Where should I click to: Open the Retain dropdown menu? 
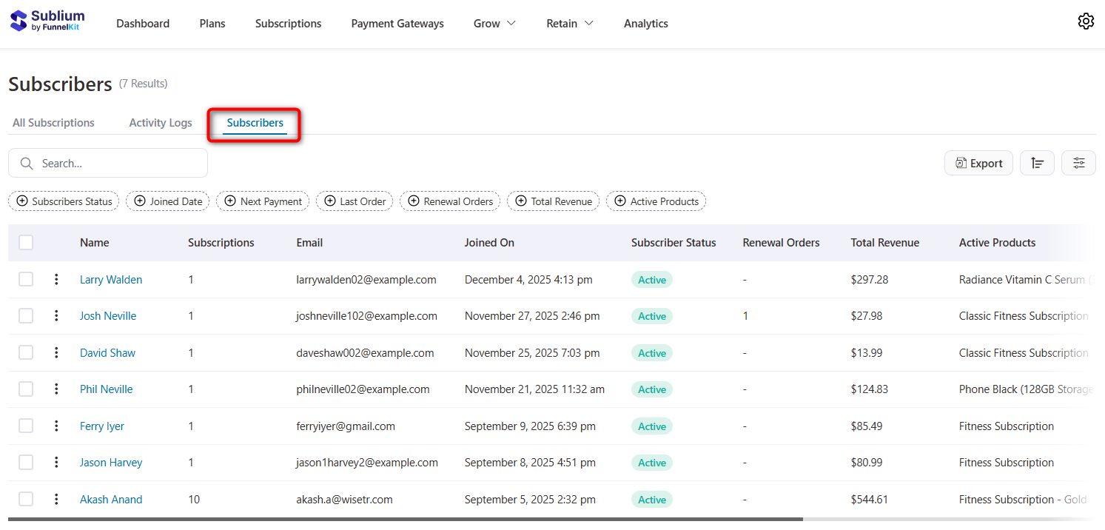pos(569,23)
